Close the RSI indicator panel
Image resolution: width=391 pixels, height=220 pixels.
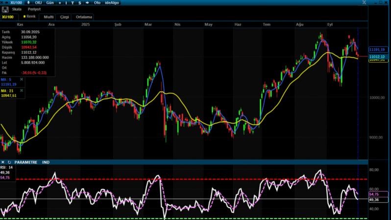click(3, 162)
